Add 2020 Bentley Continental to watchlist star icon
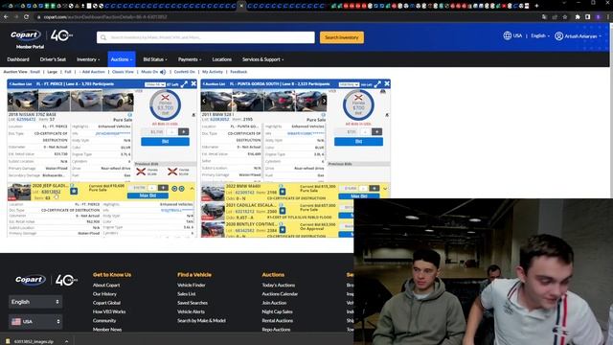The image size is (613, 345). point(283,230)
